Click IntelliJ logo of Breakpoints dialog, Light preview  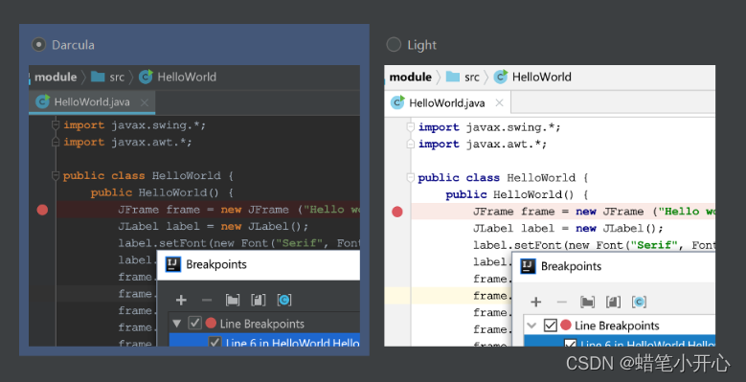pos(528,266)
